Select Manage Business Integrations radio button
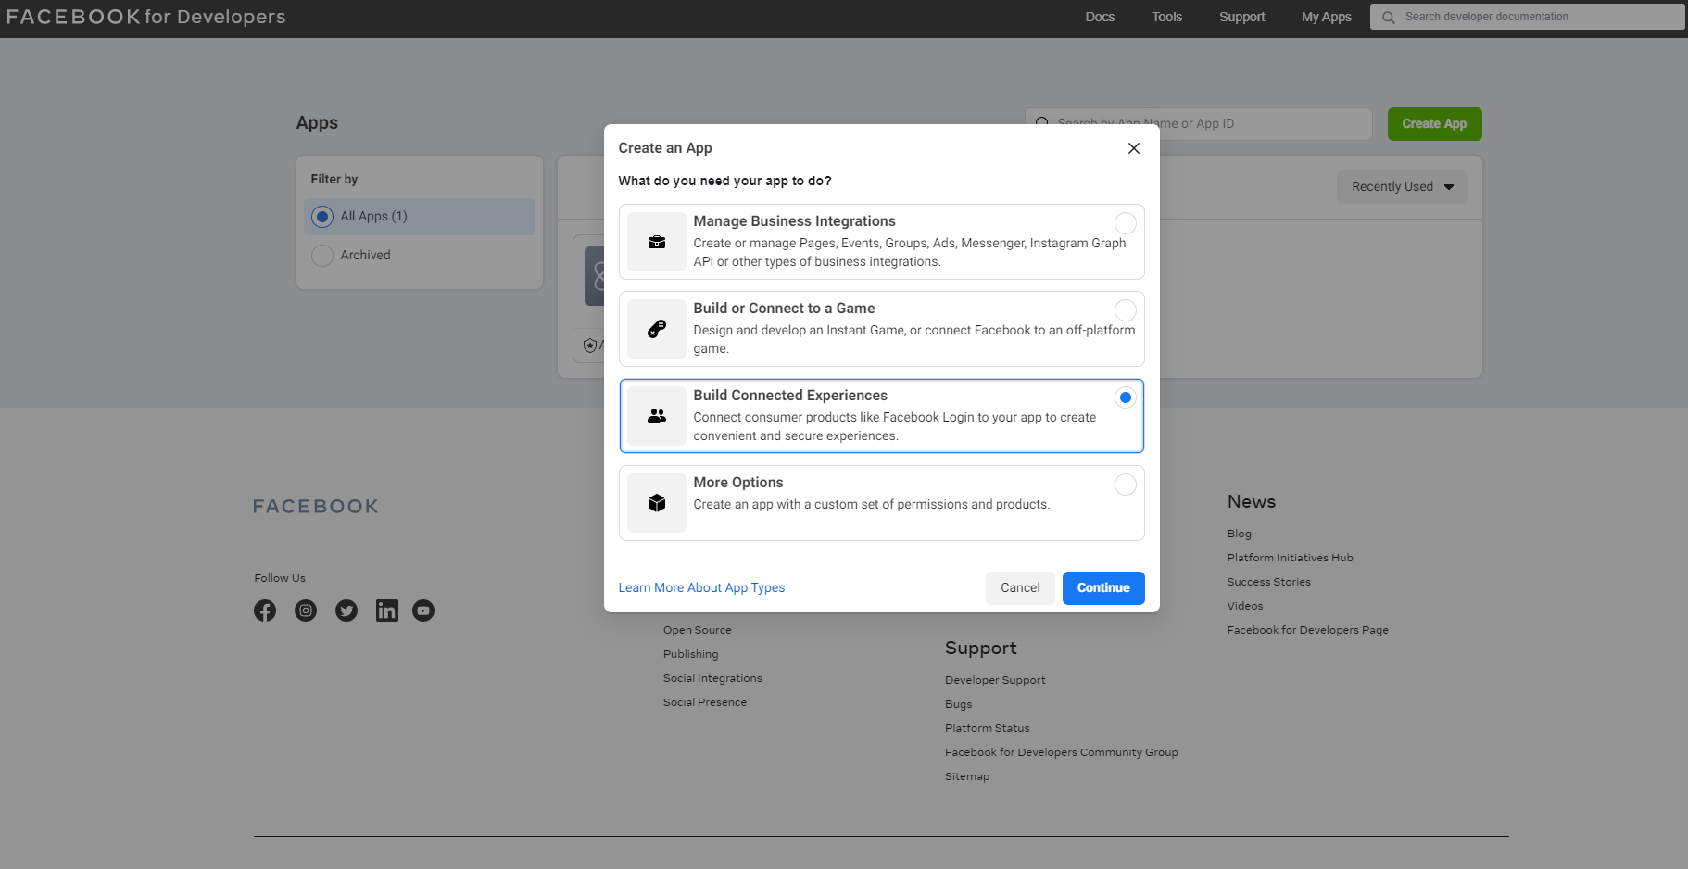 (1125, 223)
